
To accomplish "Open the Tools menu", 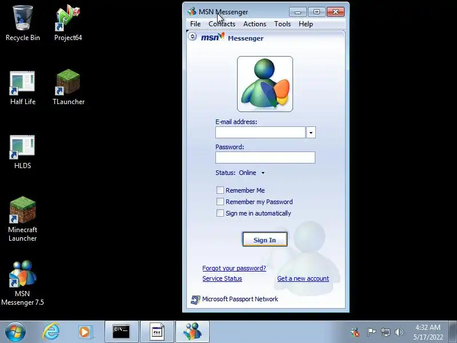I will [x=282, y=24].
